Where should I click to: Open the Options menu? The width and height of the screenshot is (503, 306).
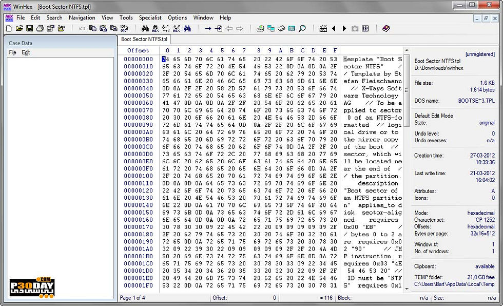pyautogui.click(x=178, y=17)
